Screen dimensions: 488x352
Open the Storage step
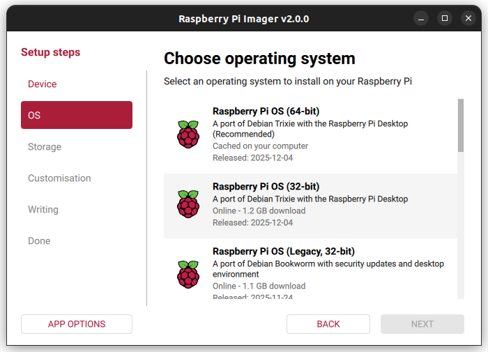[45, 147]
